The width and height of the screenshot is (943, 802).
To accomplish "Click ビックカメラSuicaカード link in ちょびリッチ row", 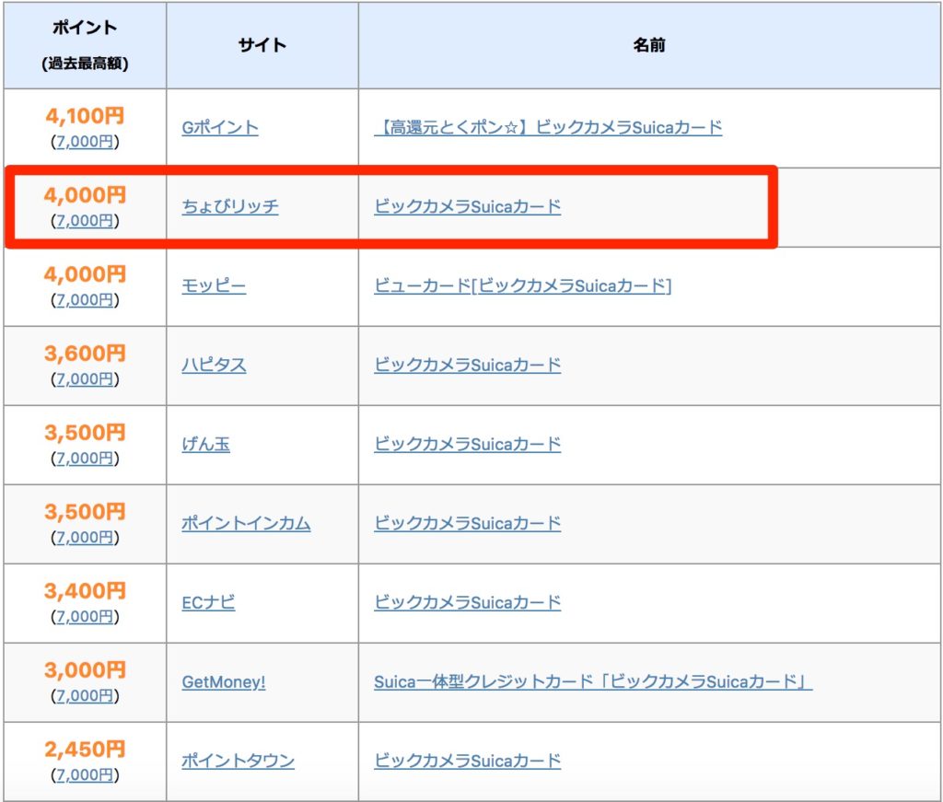I will tap(467, 207).
